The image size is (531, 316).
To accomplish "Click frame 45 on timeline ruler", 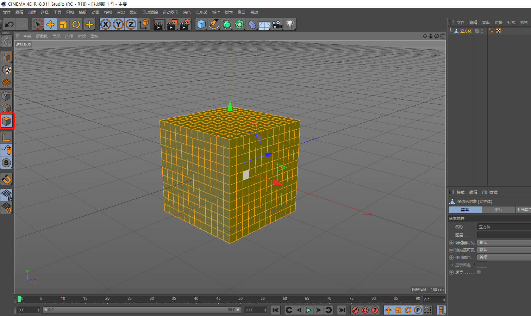I will point(218,299).
